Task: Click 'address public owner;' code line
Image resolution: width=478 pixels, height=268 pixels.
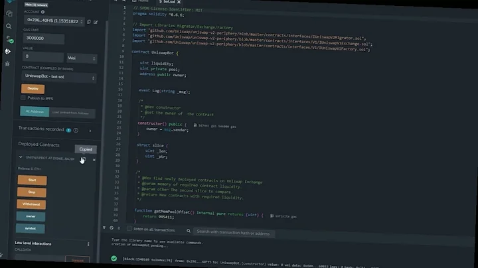Action: pyautogui.click(x=163, y=74)
